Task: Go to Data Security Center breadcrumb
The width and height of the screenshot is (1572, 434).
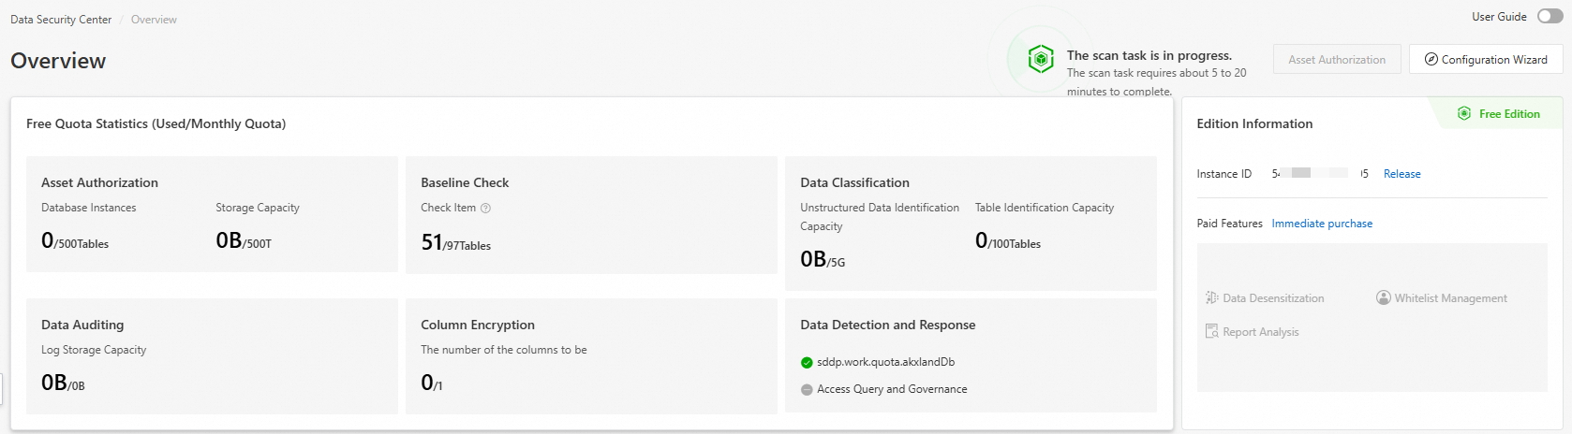Action: tap(61, 20)
